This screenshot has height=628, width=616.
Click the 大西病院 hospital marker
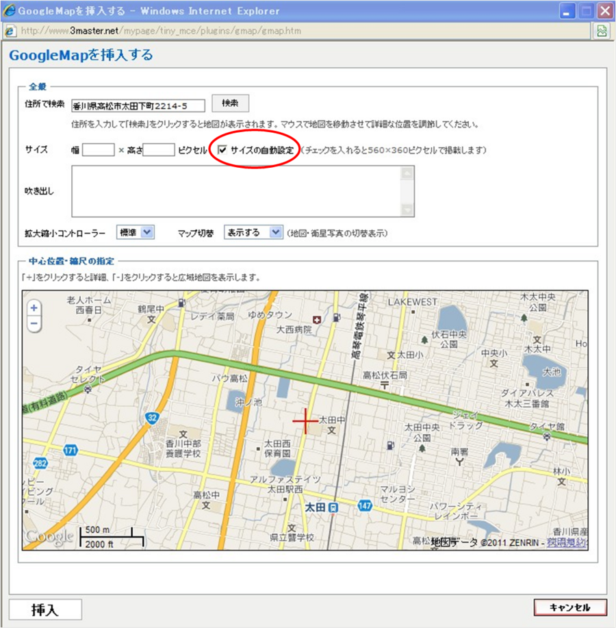[x=317, y=320]
